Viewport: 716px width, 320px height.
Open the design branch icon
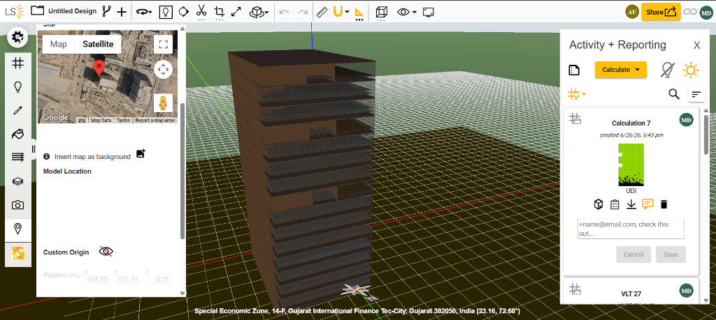(x=106, y=11)
